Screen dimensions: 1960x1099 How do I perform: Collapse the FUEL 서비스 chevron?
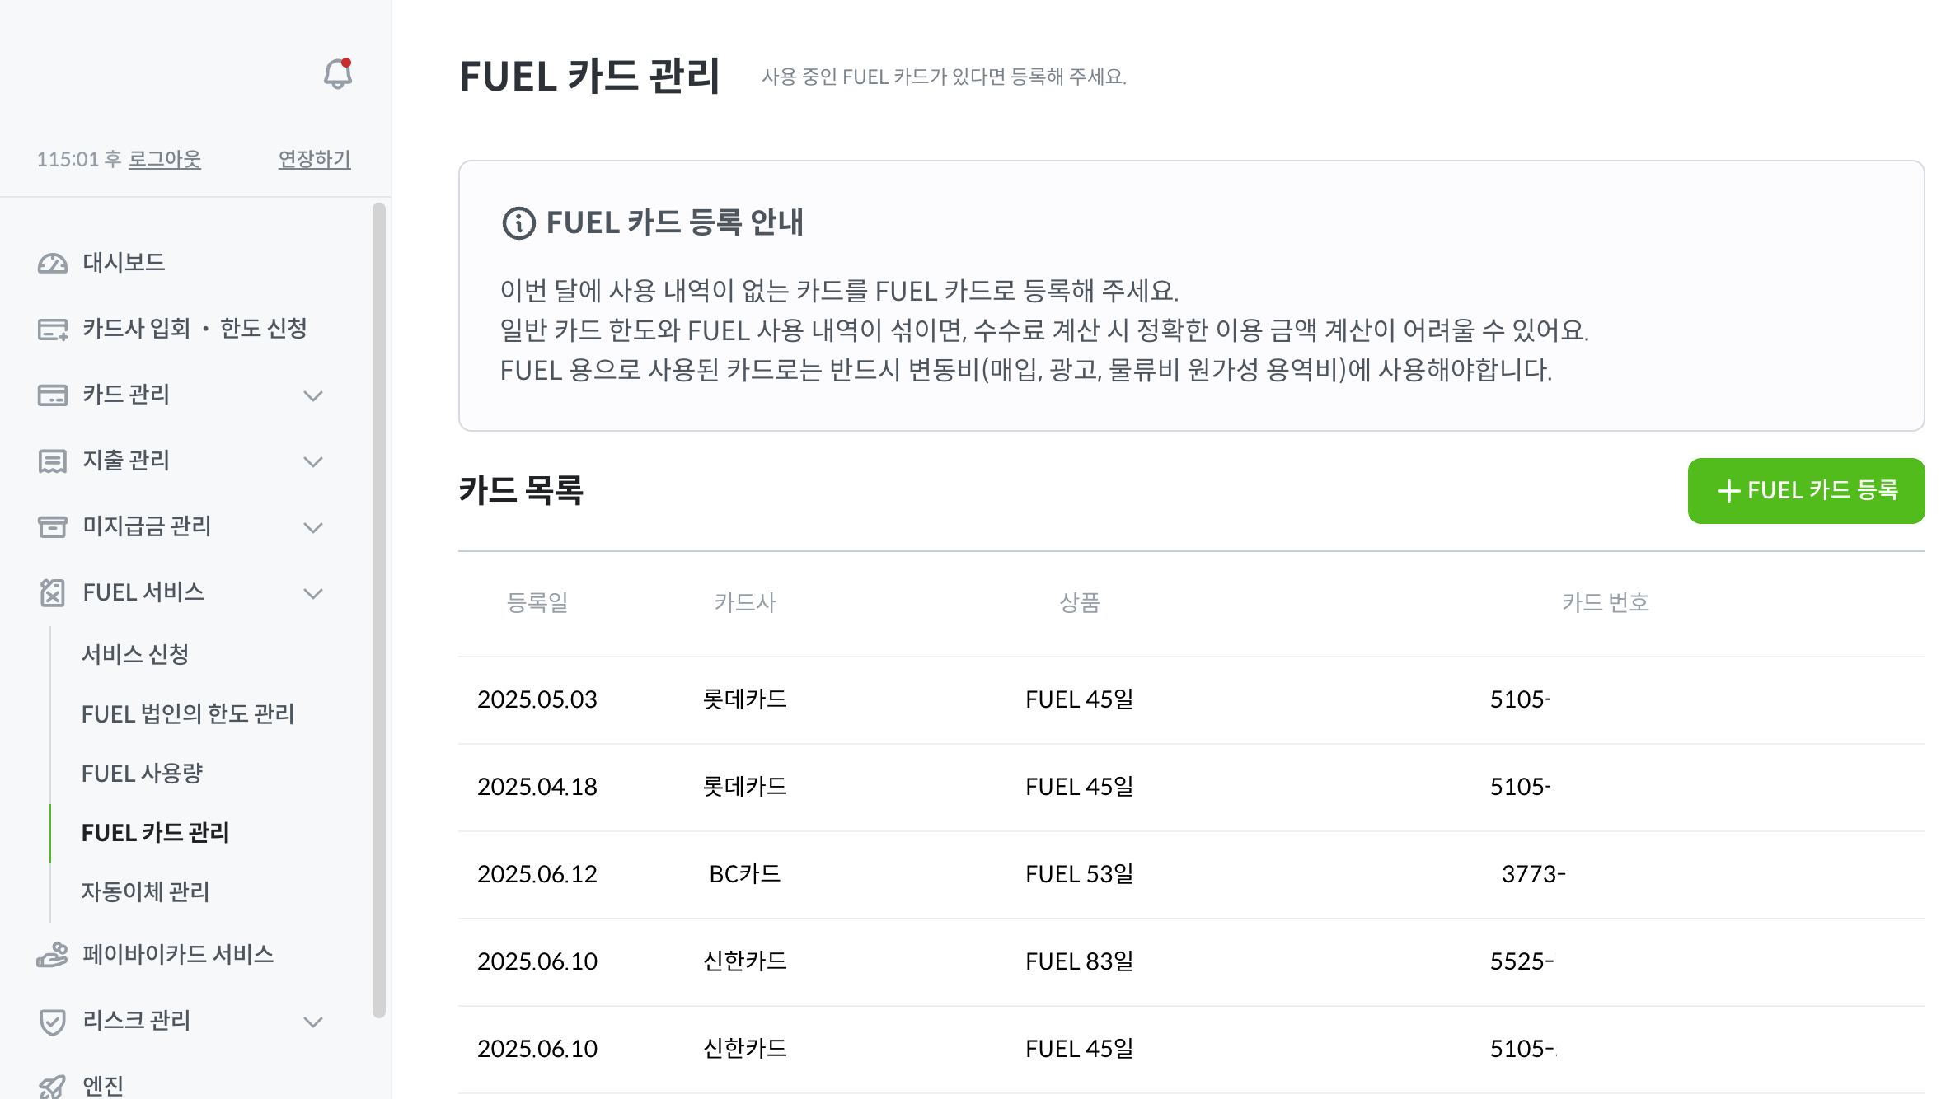pos(313,593)
